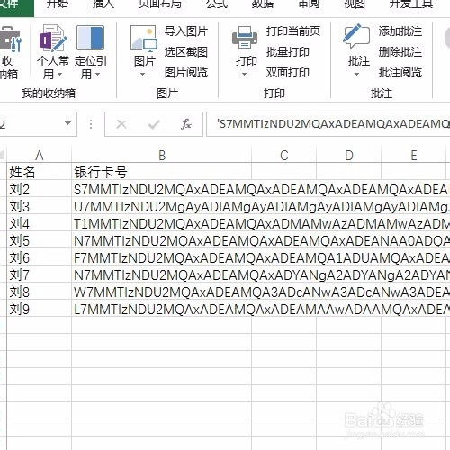This screenshot has height=450, width=450.
Task: Select column E header
Action: click(x=414, y=156)
